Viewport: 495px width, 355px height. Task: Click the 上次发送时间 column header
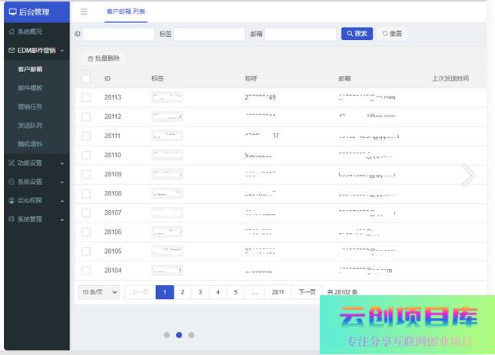click(450, 78)
